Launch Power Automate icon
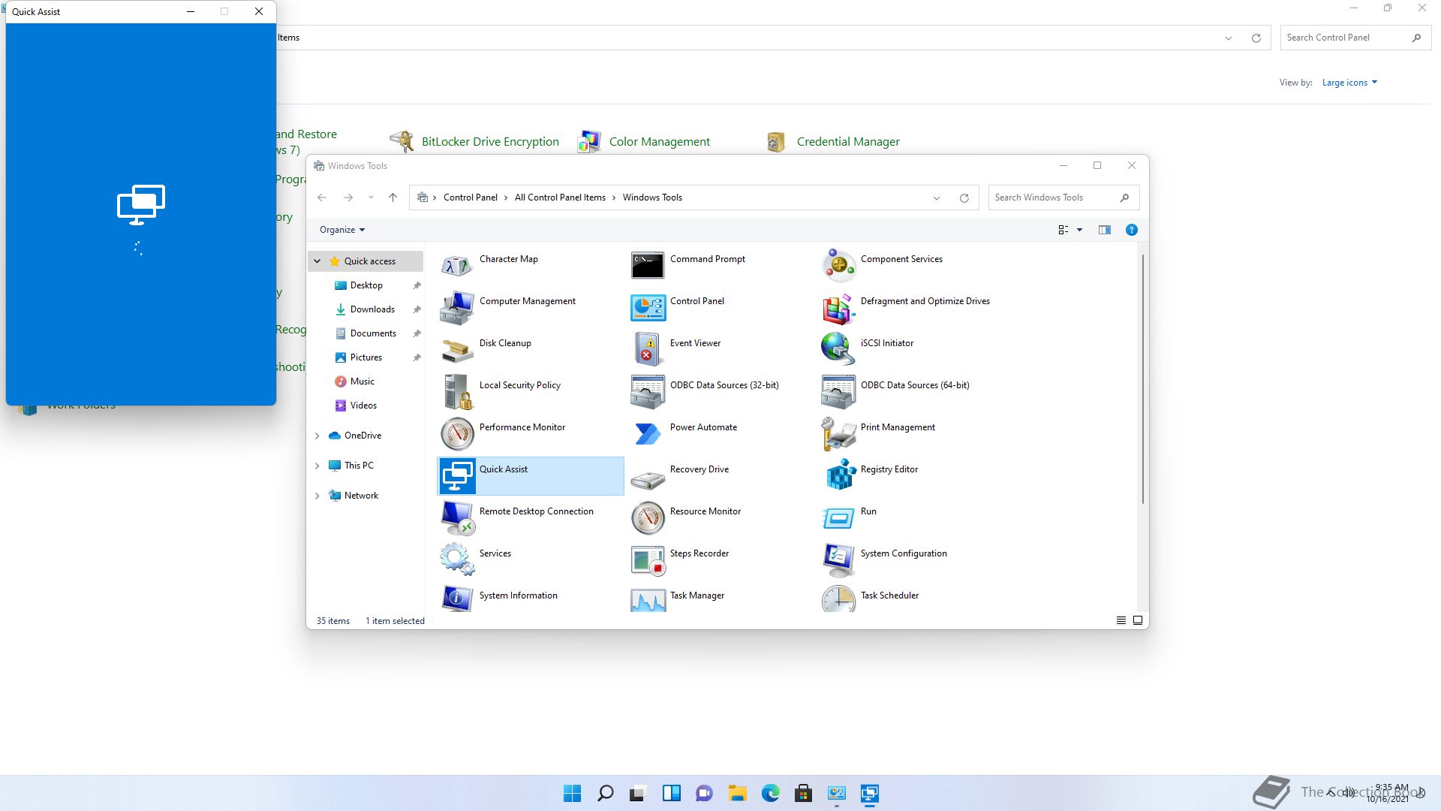This screenshot has width=1441, height=811. tap(648, 433)
